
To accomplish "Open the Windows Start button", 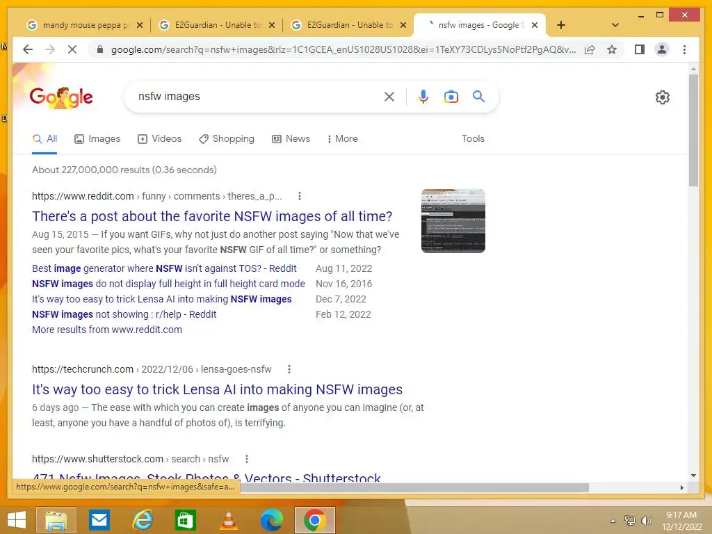I will [x=17, y=520].
